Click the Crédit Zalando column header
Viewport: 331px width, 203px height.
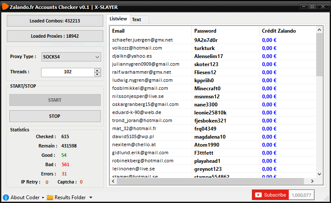(287, 31)
